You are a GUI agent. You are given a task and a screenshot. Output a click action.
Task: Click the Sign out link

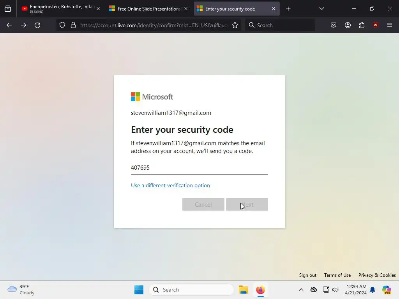(x=308, y=275)
